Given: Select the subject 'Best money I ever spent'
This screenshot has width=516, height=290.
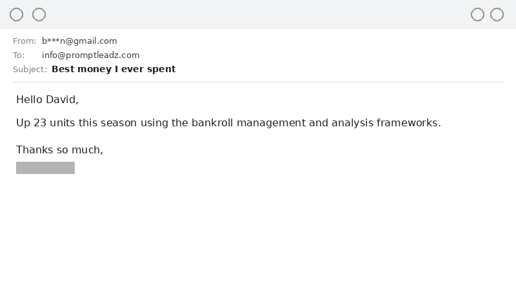Looking at the screenshot, I should click(114, 69).
